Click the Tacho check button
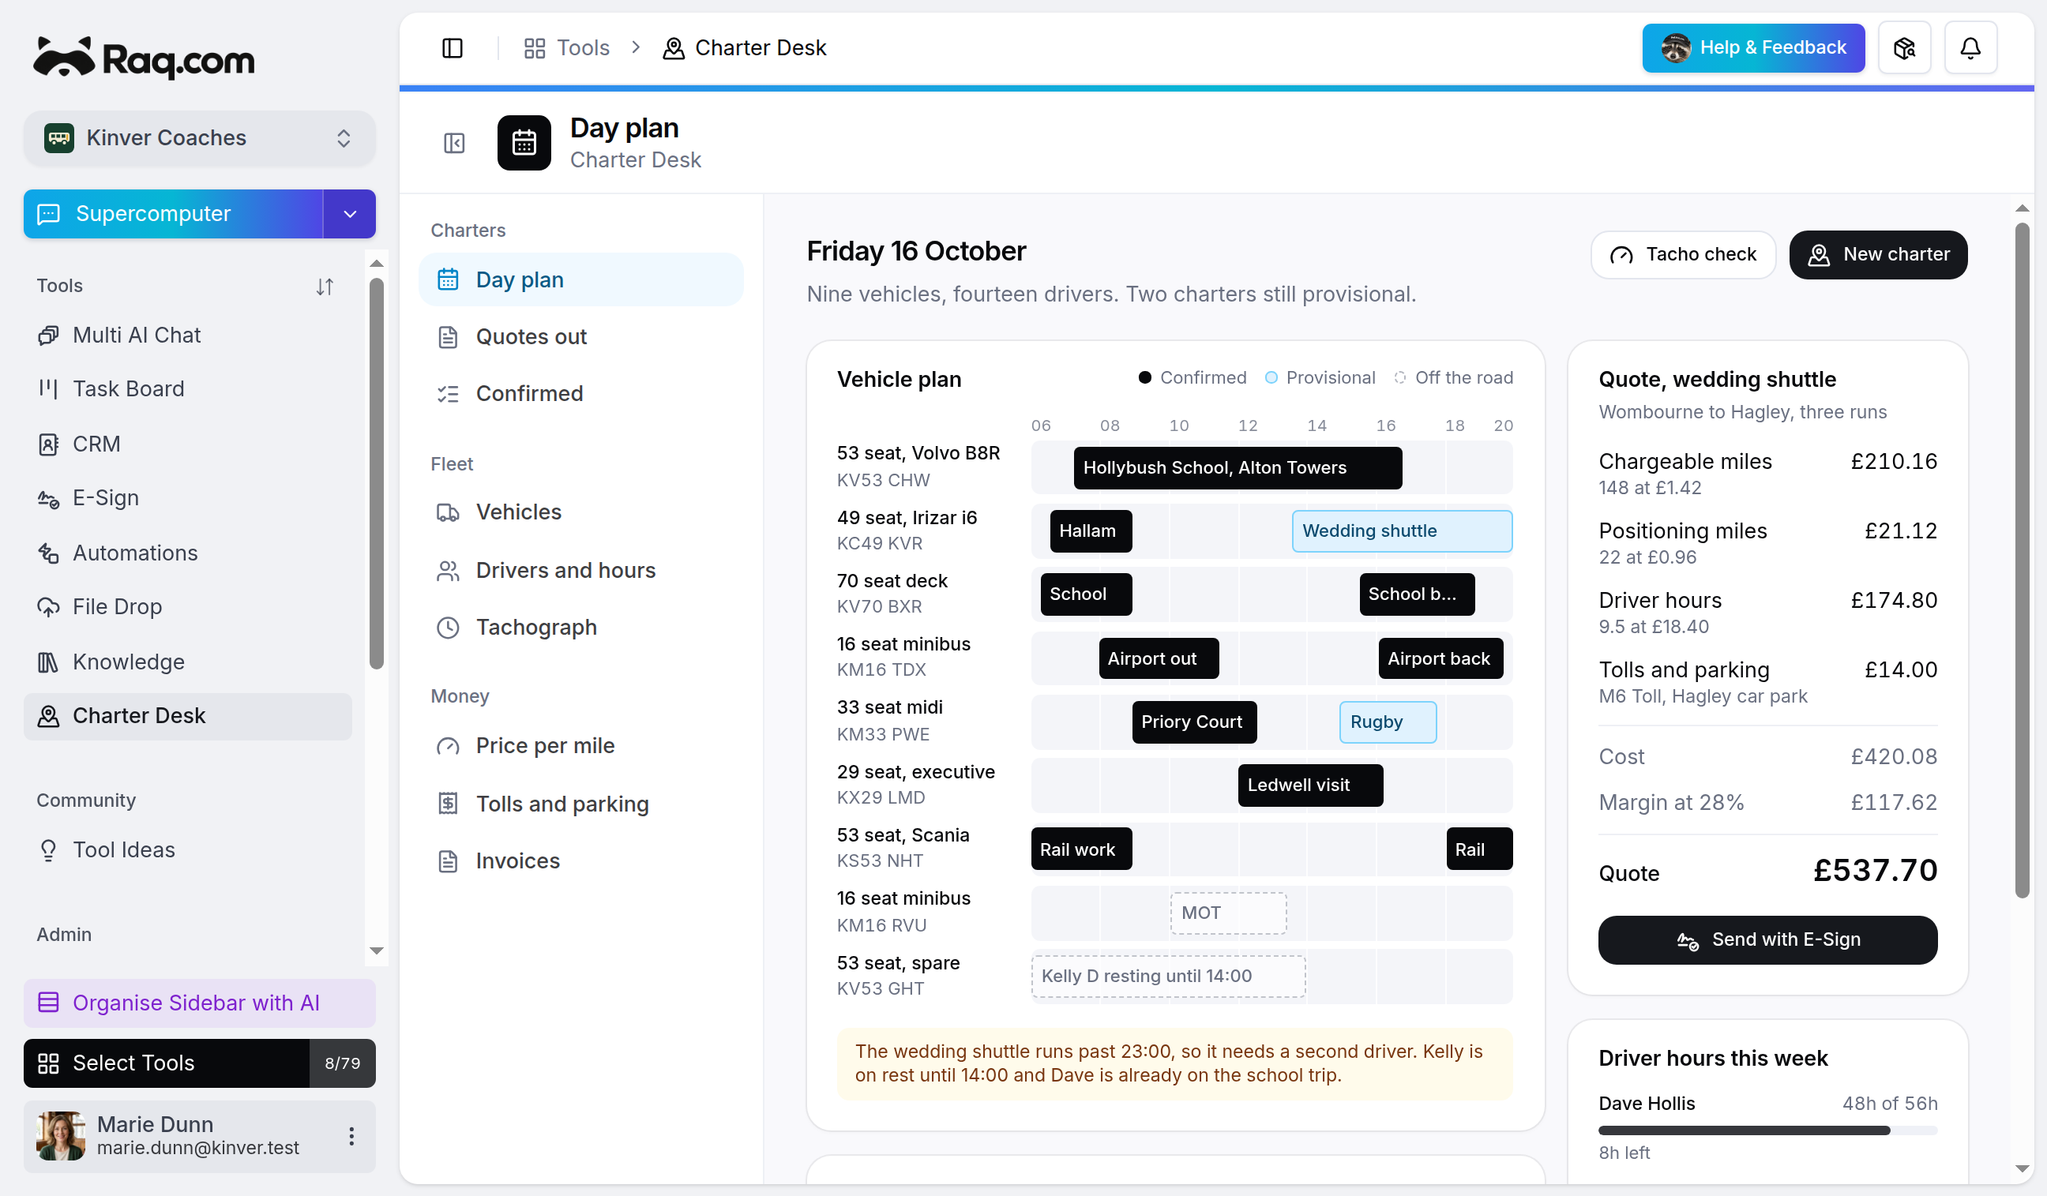 [1682, 255]
